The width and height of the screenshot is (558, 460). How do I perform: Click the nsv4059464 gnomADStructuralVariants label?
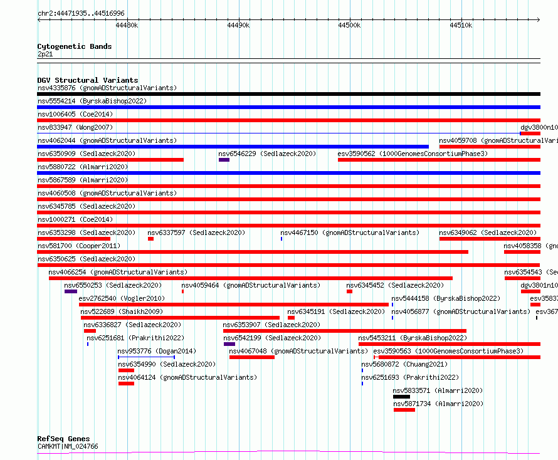point(251,285)
